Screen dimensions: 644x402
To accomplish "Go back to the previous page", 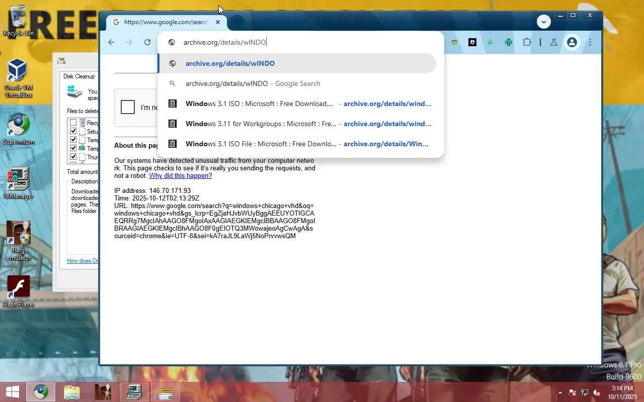I will tap(111, 42).
